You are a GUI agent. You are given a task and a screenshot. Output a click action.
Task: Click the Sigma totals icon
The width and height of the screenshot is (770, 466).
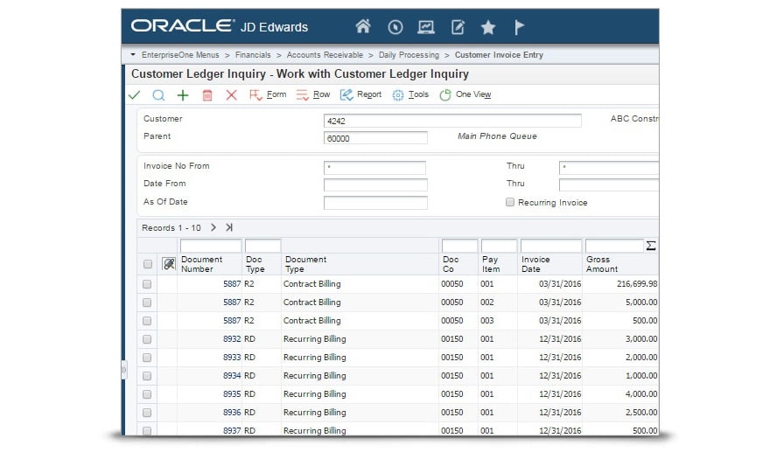coord(650,247)
